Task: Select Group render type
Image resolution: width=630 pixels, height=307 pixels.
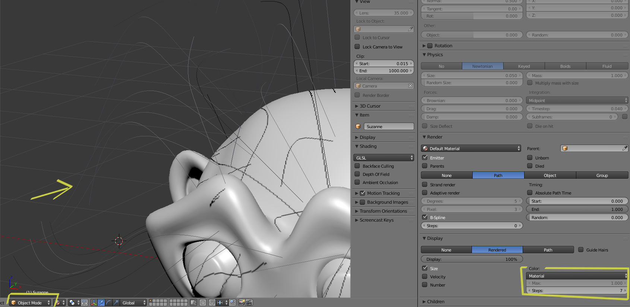Action: click(x=602, y=175)
